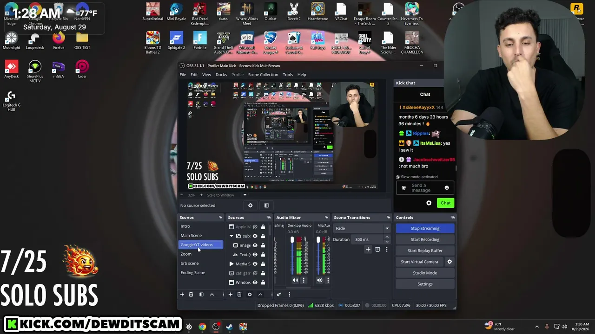595x334 pixels.
Task: Move the selected source up
Action: click(x=260, y=295)
